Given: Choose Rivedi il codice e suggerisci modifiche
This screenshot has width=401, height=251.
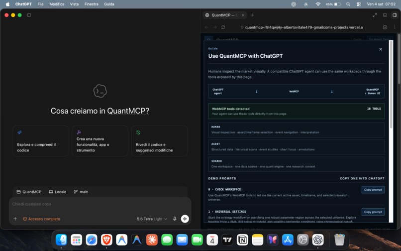Looking at the screenshot, I should point(160,141).
